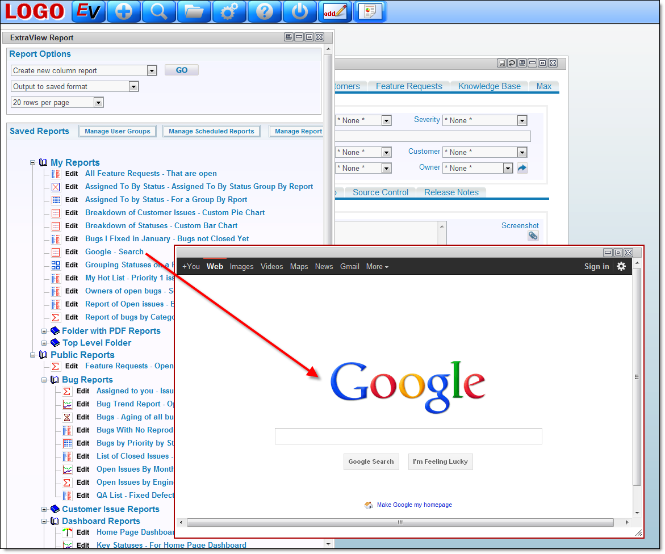Expand the Customer Issue Reports folder
The image size is (665, 554).
point(44,509)
